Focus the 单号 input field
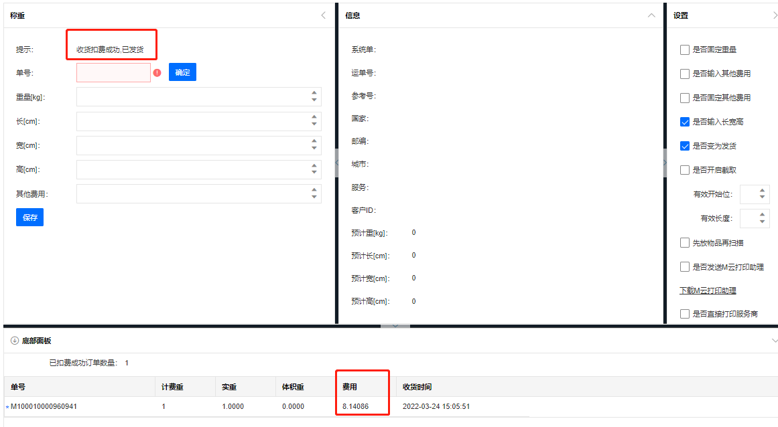Image resolution: width=778 pixels, height=427 pixels. (x=114, y=73)
